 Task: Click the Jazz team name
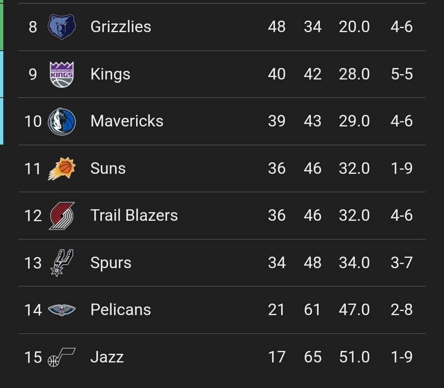pos(107,357)
